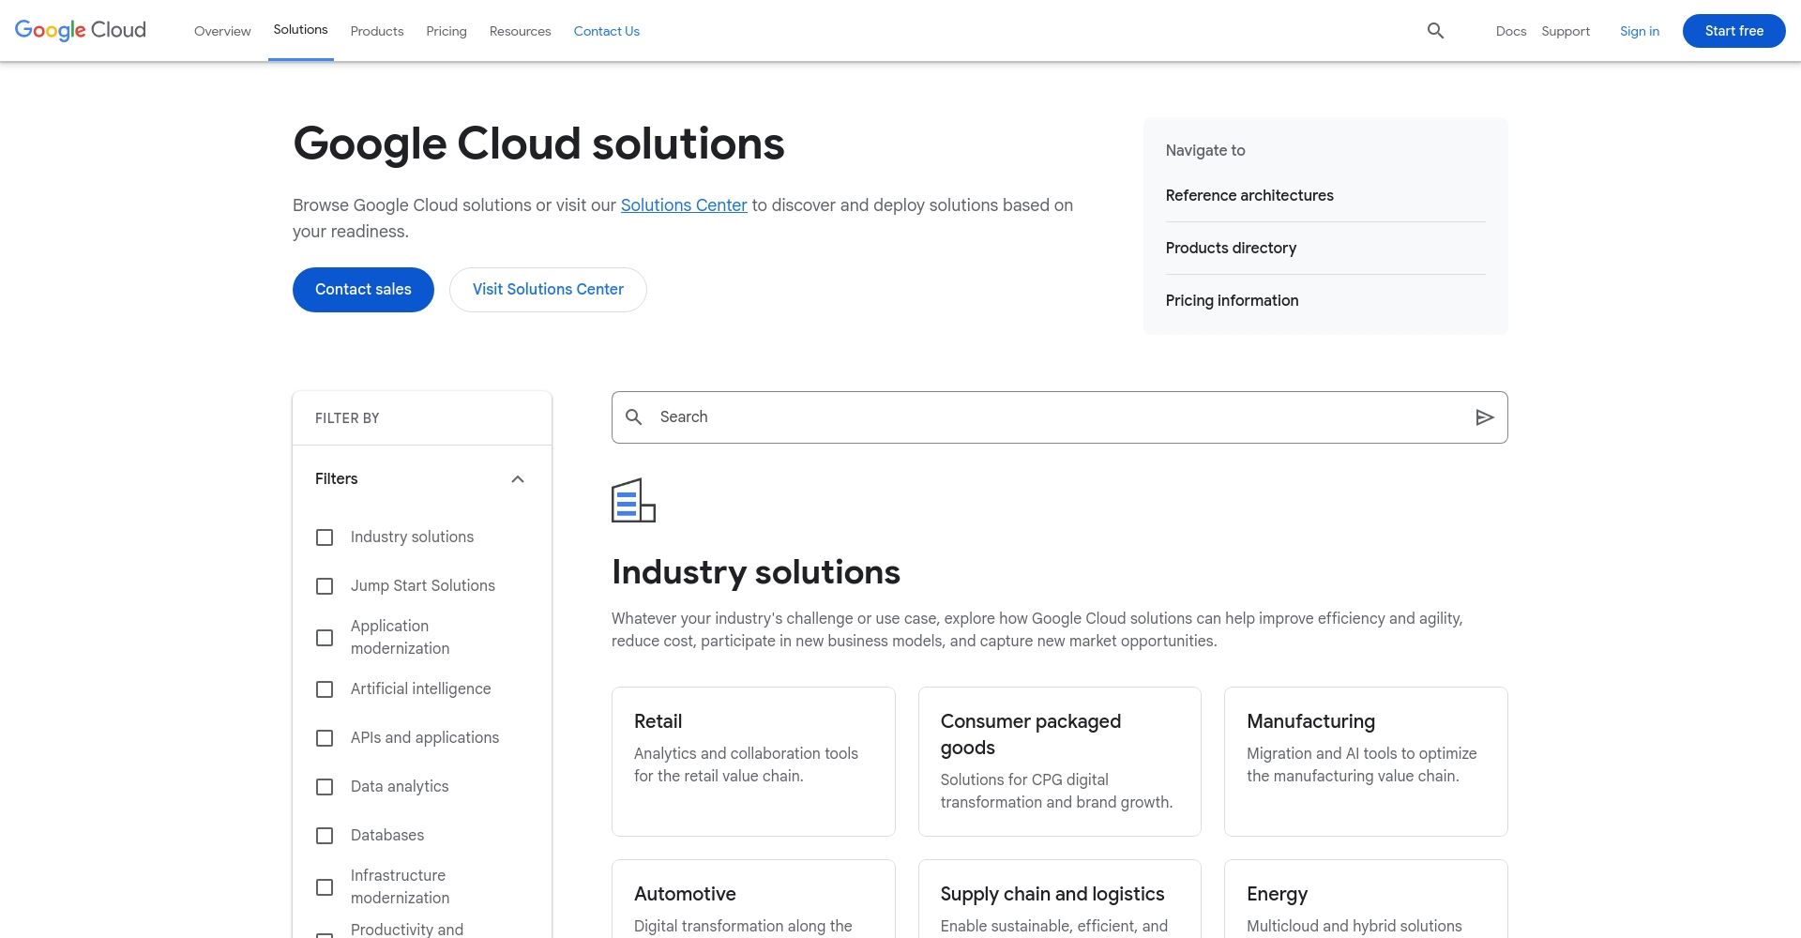This screenshot has height=938, width=1801.
Task: Open the Overview nav item
Action: tap(222, 31)
